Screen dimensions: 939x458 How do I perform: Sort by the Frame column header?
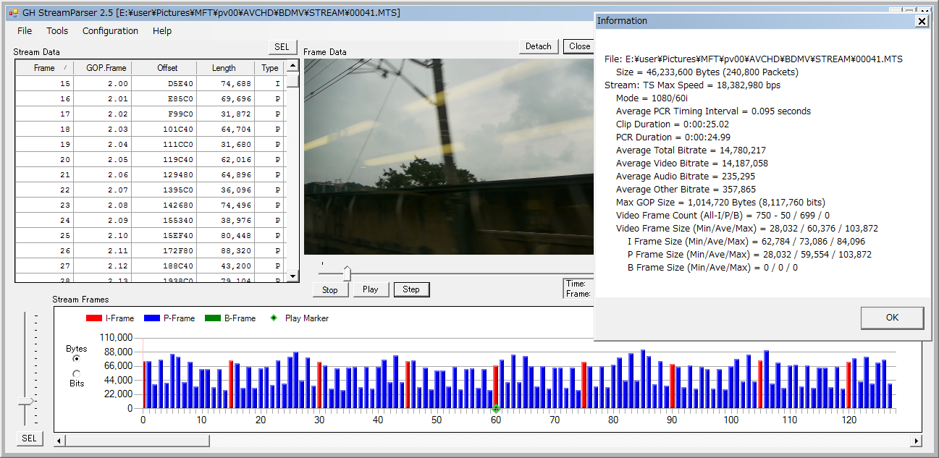tap(44, 68)
